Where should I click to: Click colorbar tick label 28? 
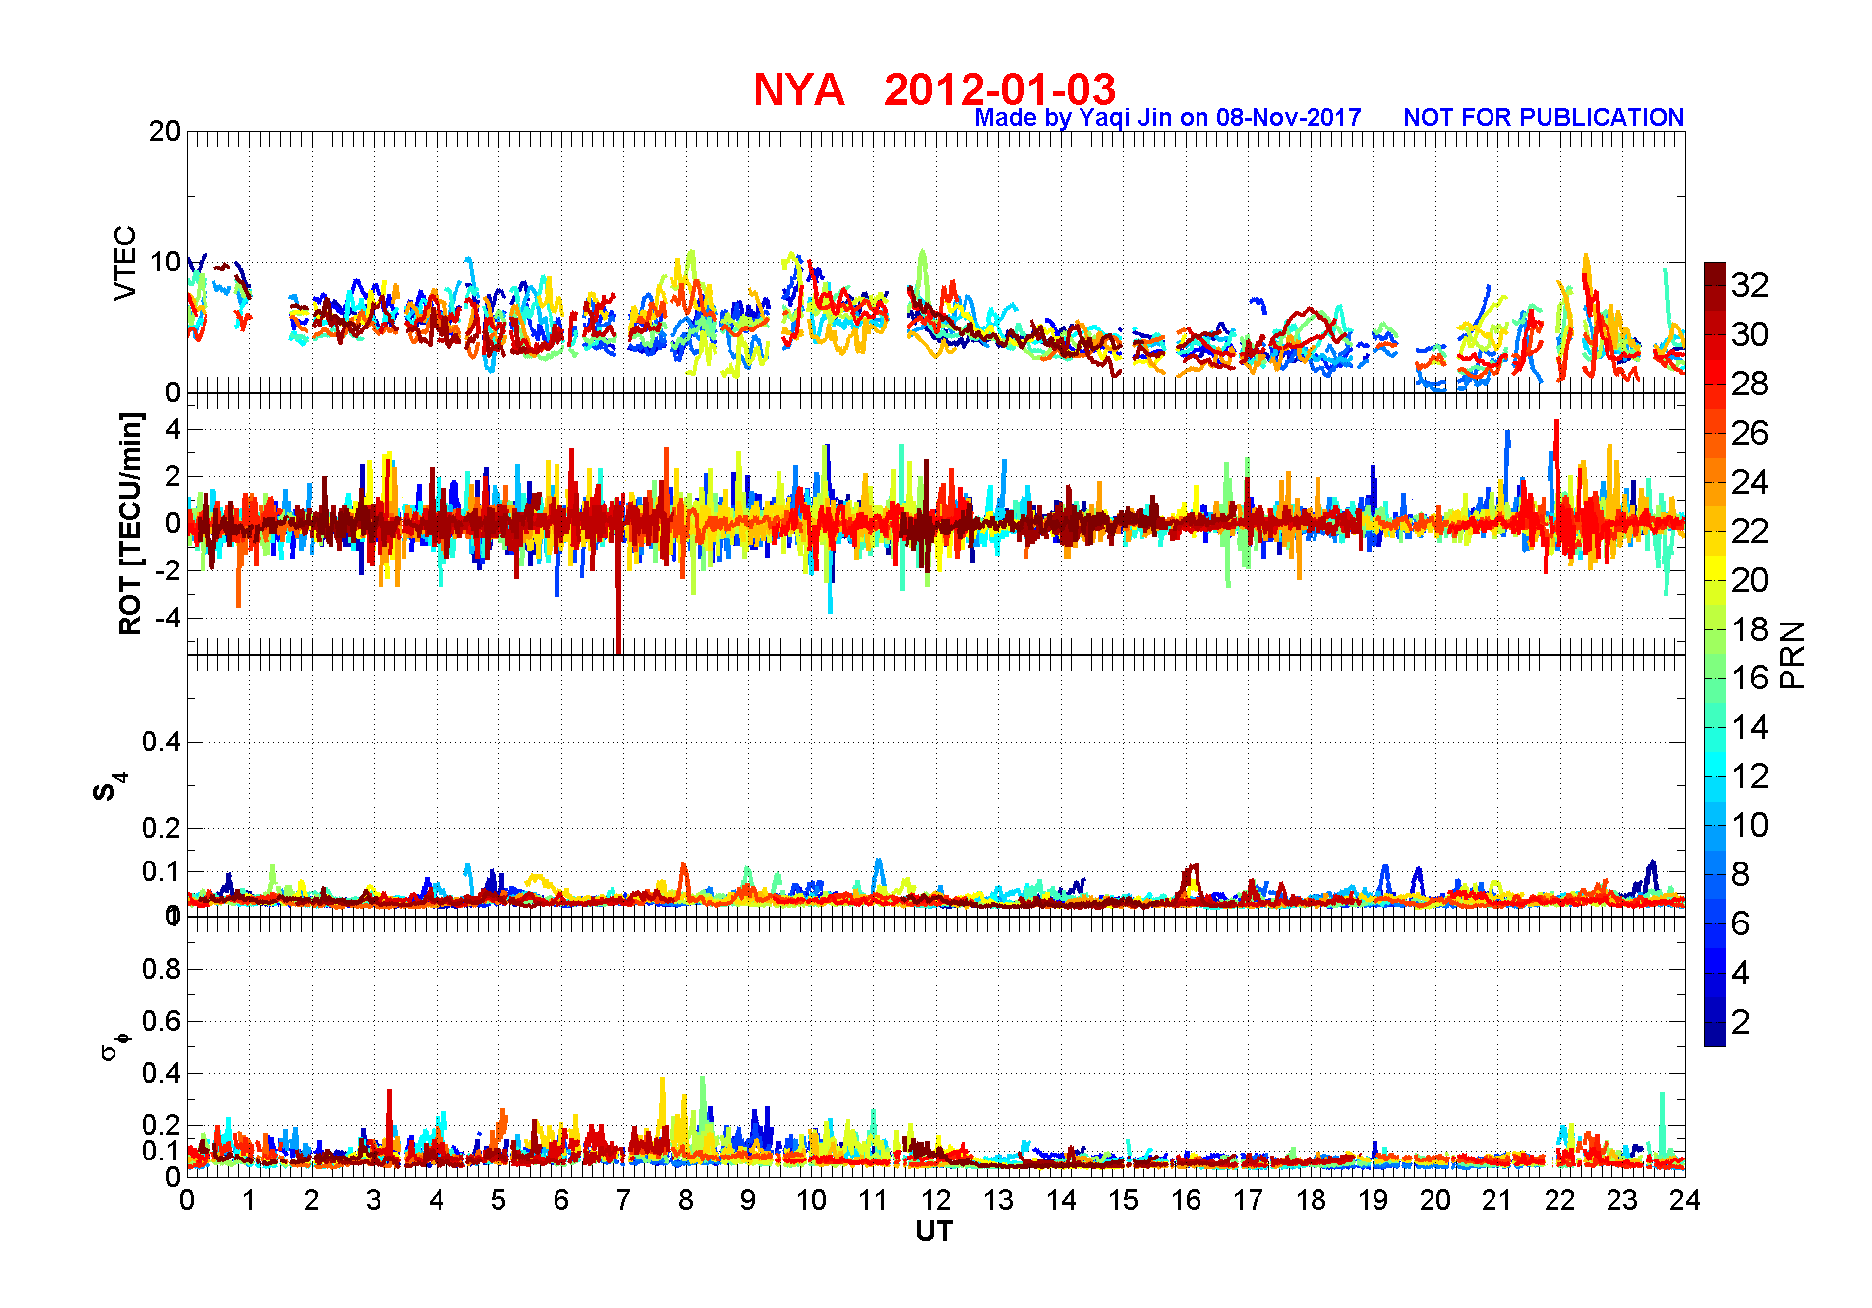tap(1750, 384)
